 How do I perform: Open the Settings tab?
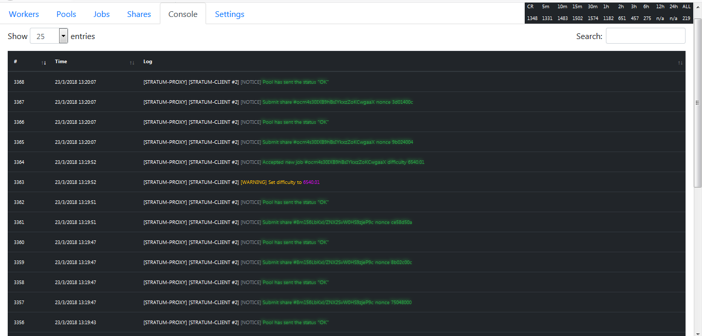pyautogui.click(x=229, y=14)
